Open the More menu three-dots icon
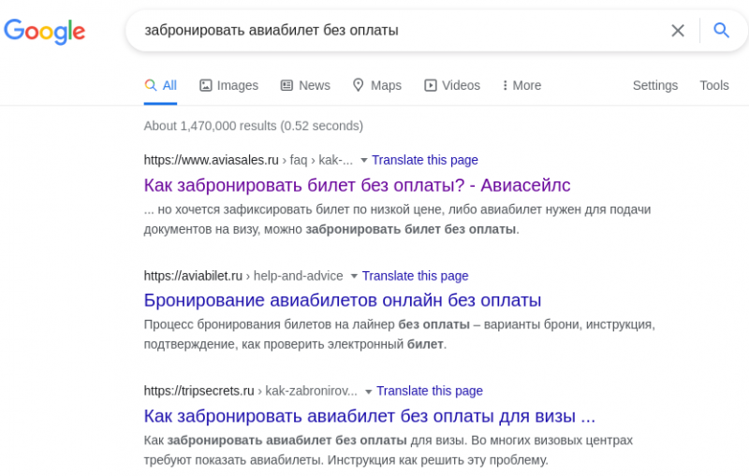This screenshot has height=476, width=749. (x=506, y=85)
